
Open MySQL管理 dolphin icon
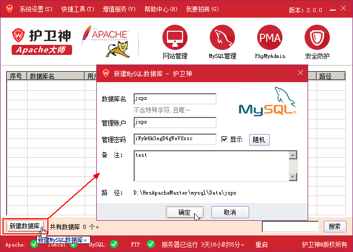pyautogui.click(x=222, y=37)
